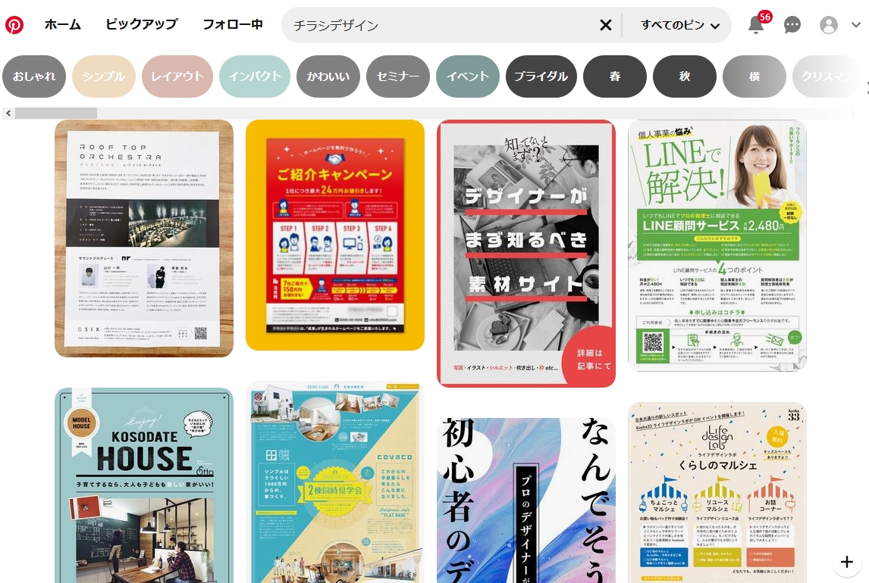
Task: Switch to ピックアップ tab
Action: point(142,24)
